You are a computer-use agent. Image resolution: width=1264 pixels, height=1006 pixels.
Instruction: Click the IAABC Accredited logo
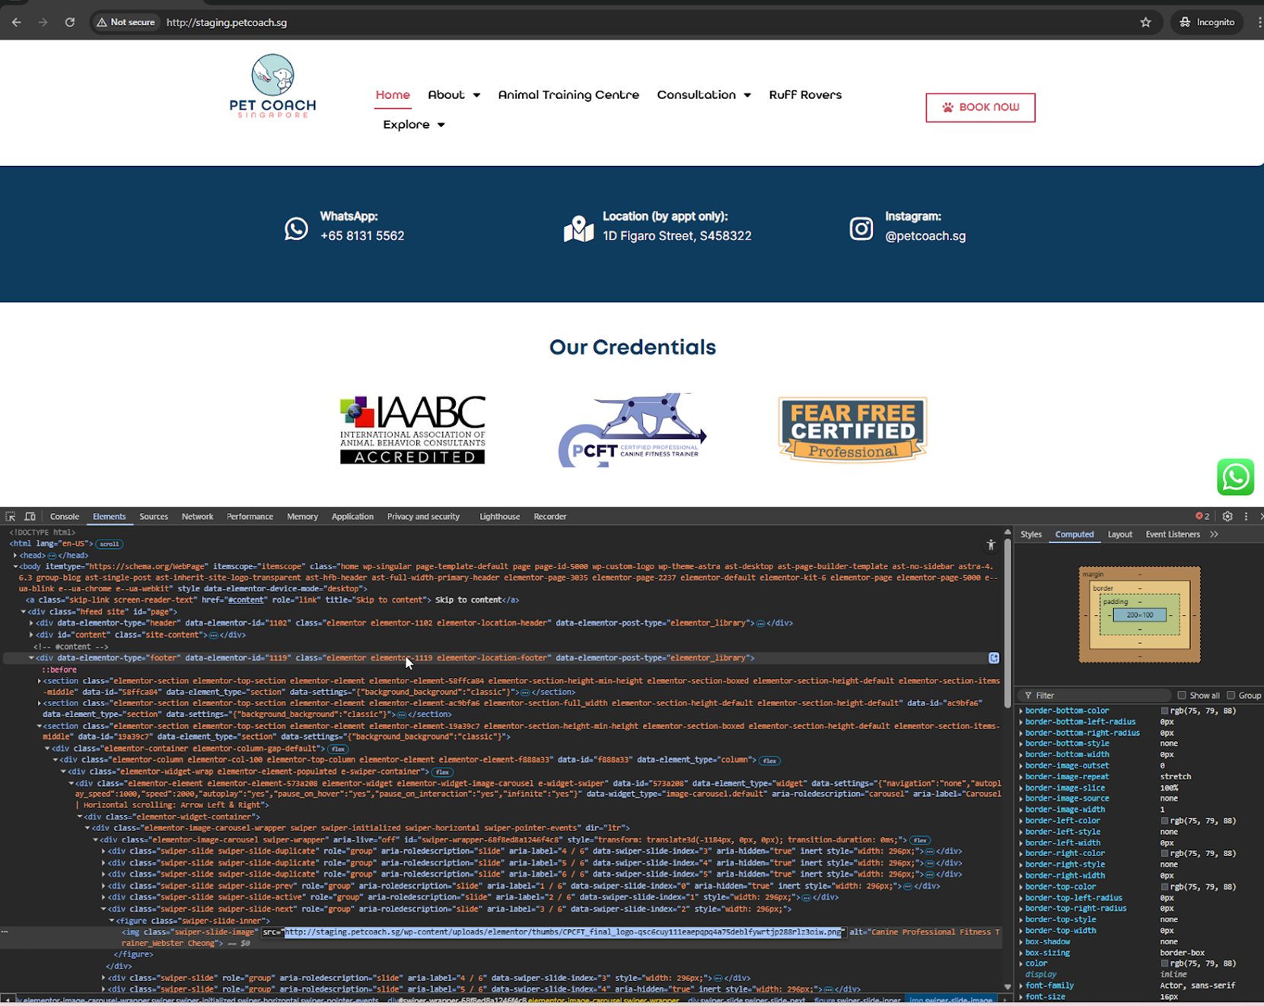tap(412, 430)
